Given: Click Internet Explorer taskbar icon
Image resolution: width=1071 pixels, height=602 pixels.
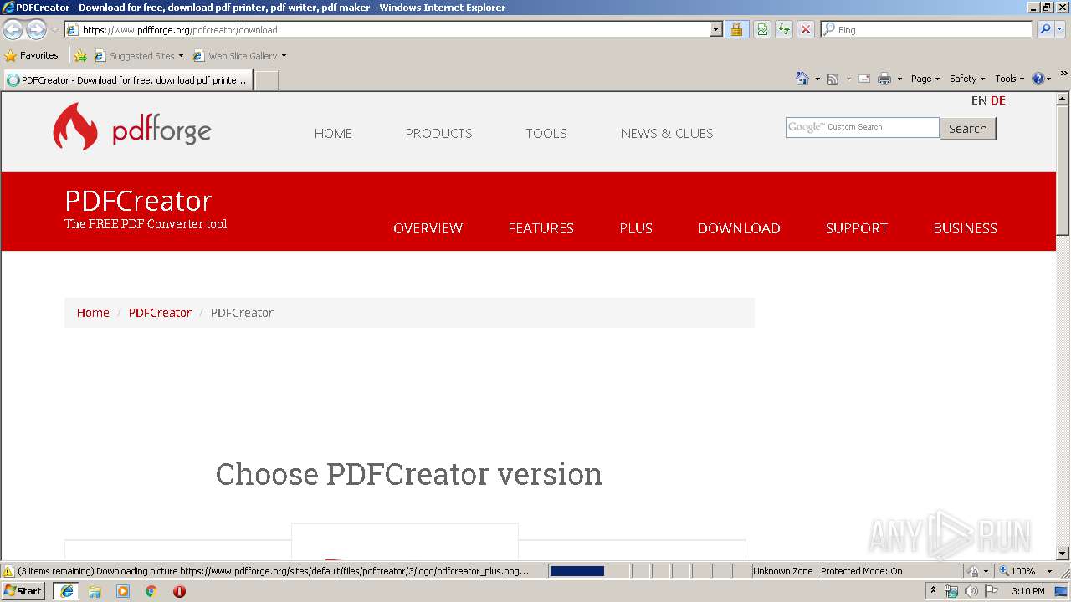Looking at the screenshot, I should click(67, 591).
